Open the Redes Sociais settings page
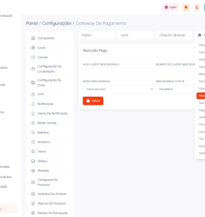Screen dimensions: 205x217 (50, 123)
